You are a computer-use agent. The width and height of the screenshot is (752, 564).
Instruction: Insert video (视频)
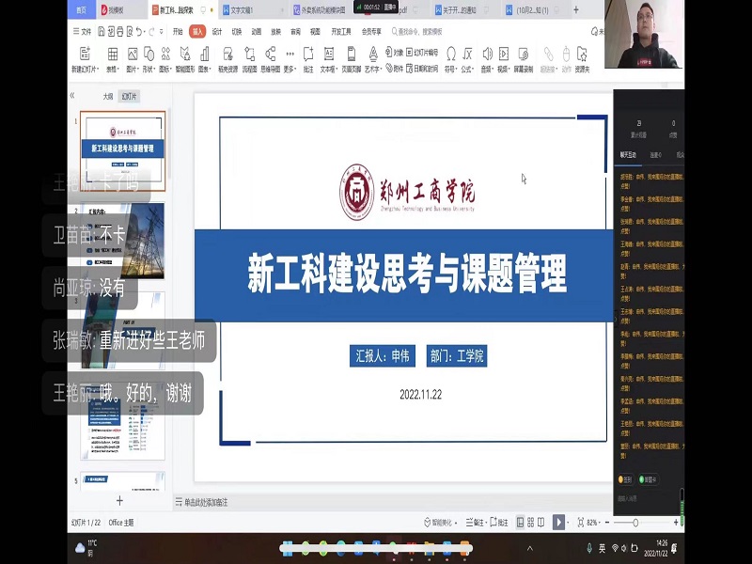pyautogui.click(x=504, y=59)
